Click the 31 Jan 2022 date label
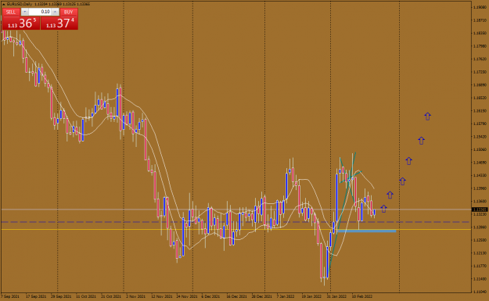The height and width of the screenshot is (301, 489). click(336, 296)
